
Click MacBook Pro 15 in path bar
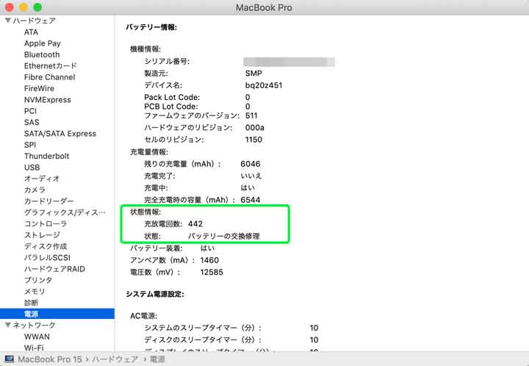coord(50,359)
